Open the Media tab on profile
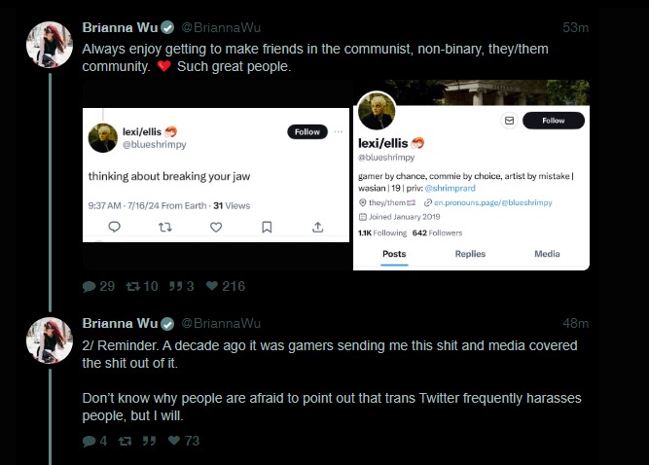This screenshot has height=465, width=649. (x=547, y=254)
